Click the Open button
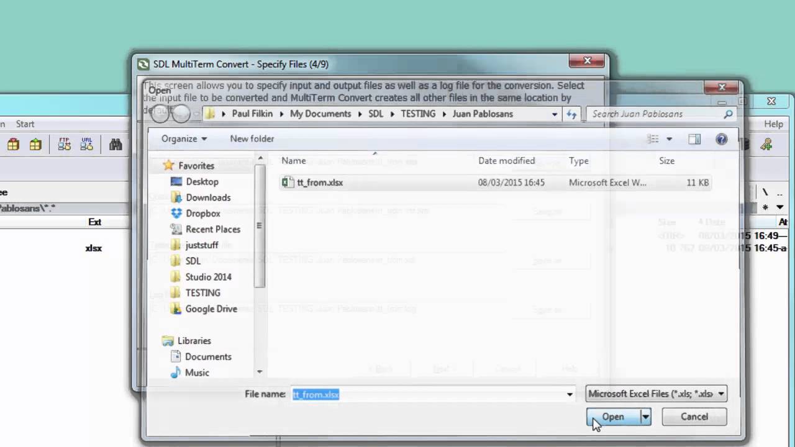 (x=613, y=417)
